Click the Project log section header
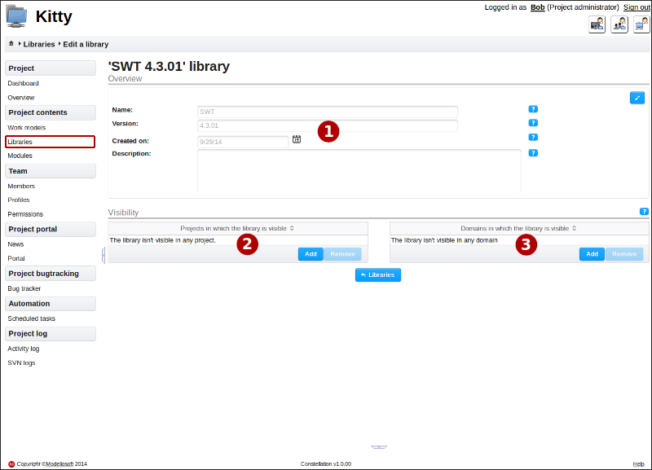The width and height of the screenshot is (652, 470). [x=51, y=334]
